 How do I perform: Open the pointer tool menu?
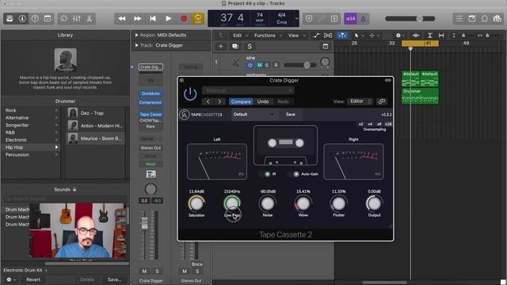[358, 35]
